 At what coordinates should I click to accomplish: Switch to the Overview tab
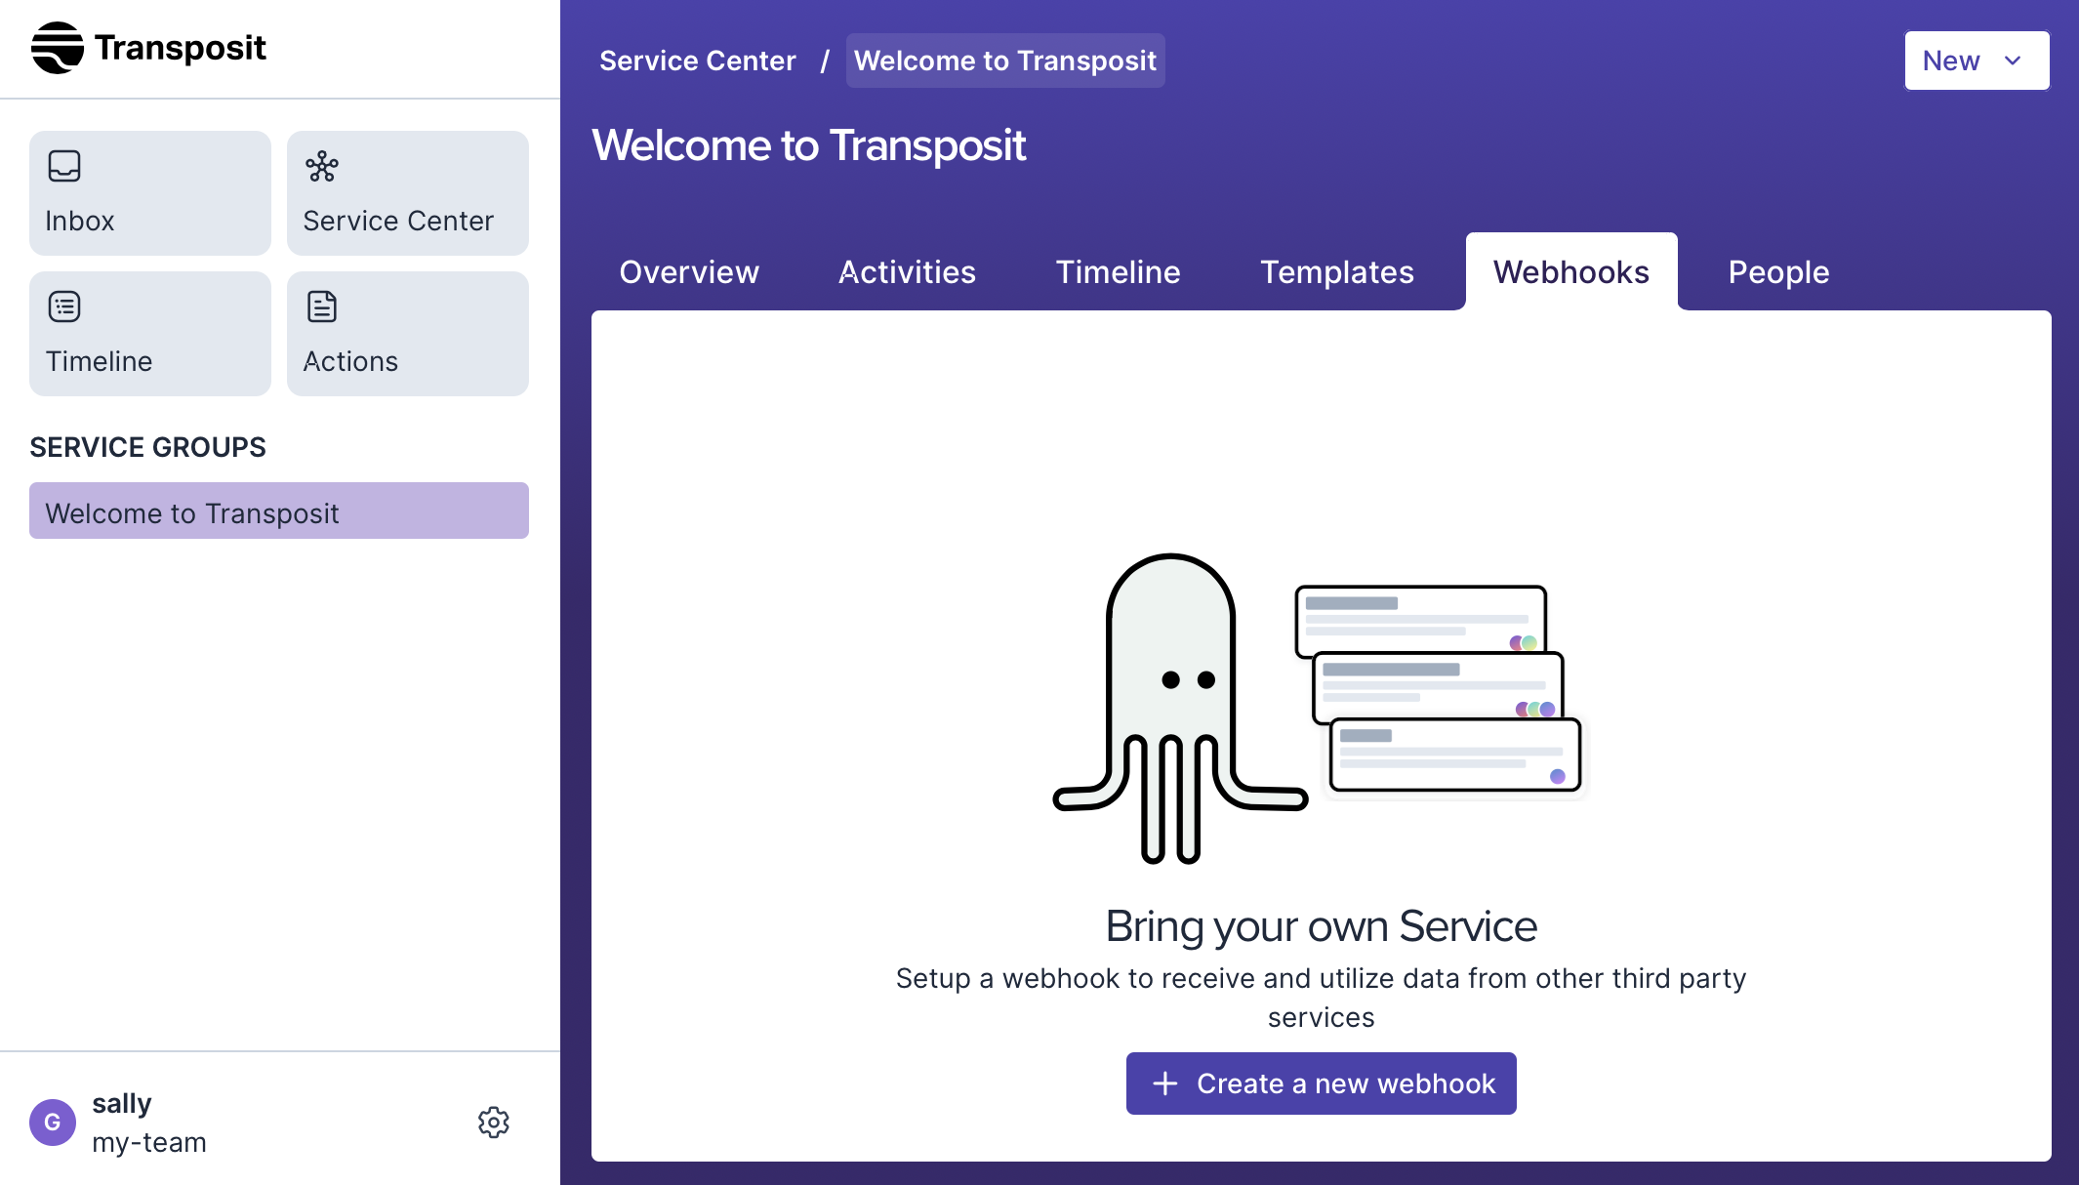tap(689, 272)
